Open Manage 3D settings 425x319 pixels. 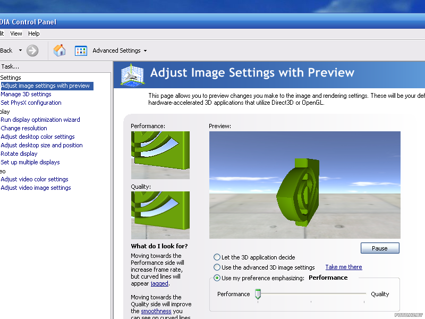[x=26, y=94]
